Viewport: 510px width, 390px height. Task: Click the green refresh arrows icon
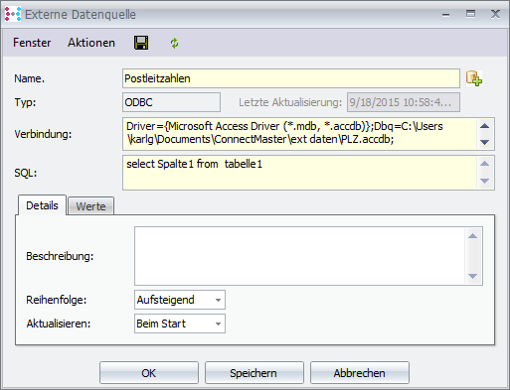174,43
